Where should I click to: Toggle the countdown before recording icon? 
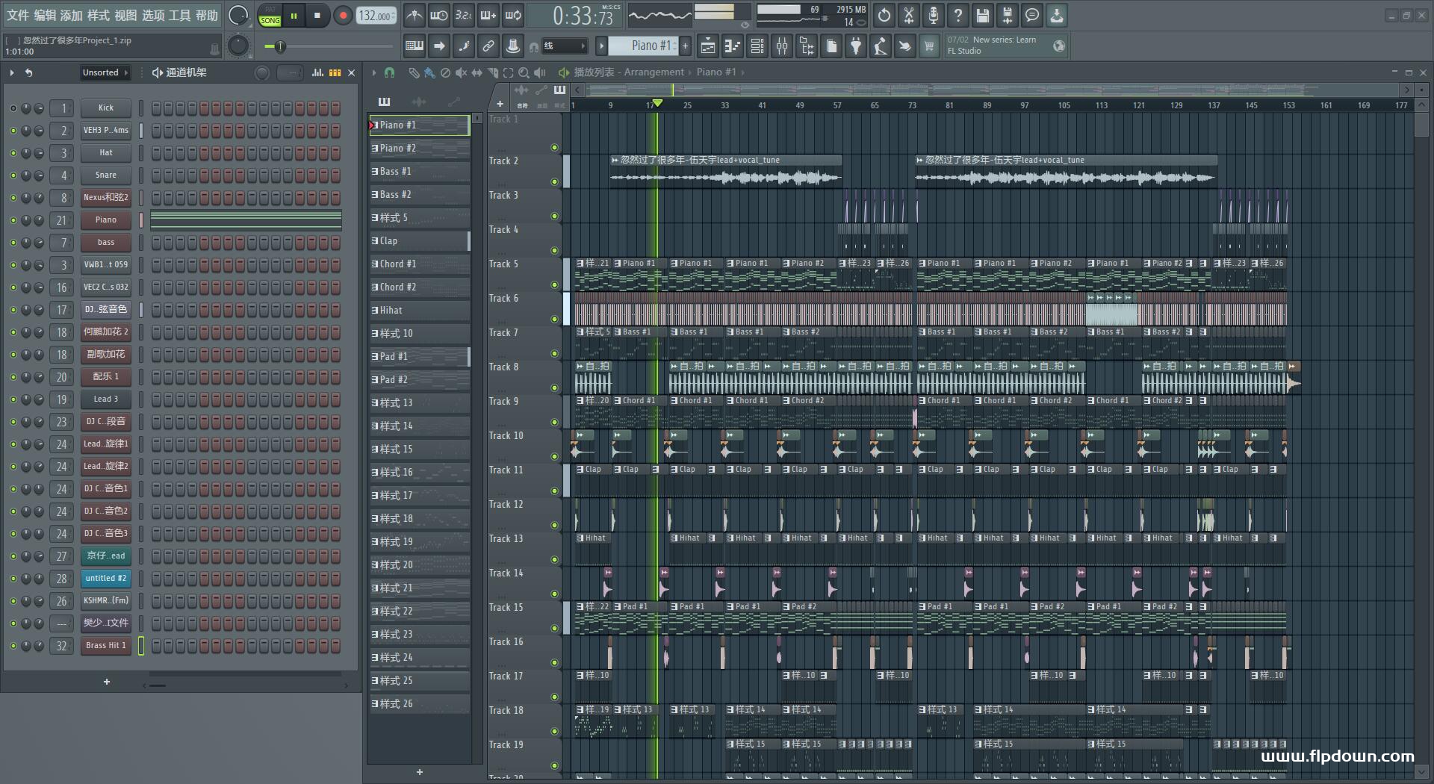coord(464,16)
